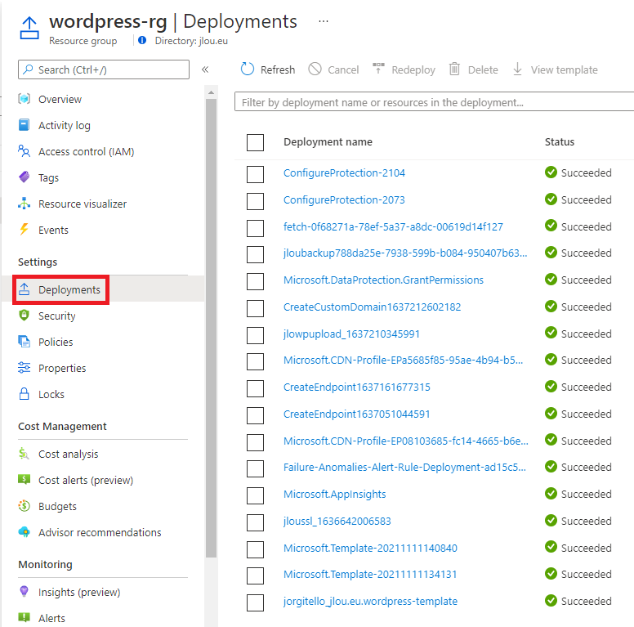Click the Budgets coin icon
This screenshot has height=627, width=634.
pyautogui.click(x=25, y=506)
